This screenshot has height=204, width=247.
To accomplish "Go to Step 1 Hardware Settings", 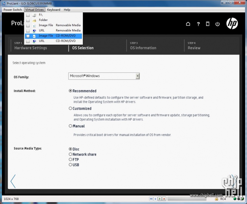I will coord(31,46).
